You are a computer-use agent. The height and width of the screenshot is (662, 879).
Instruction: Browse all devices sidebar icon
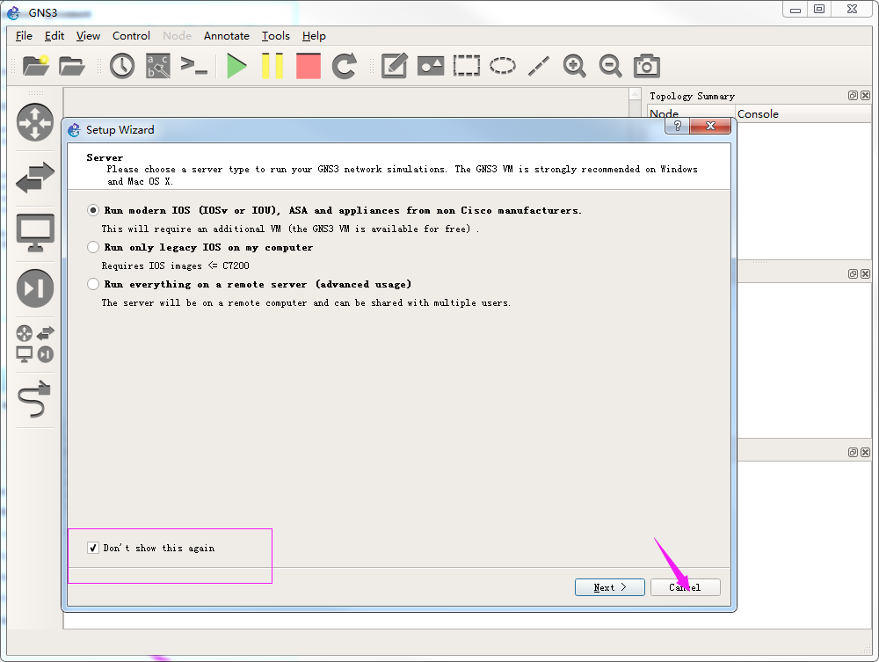pos(35,344)
